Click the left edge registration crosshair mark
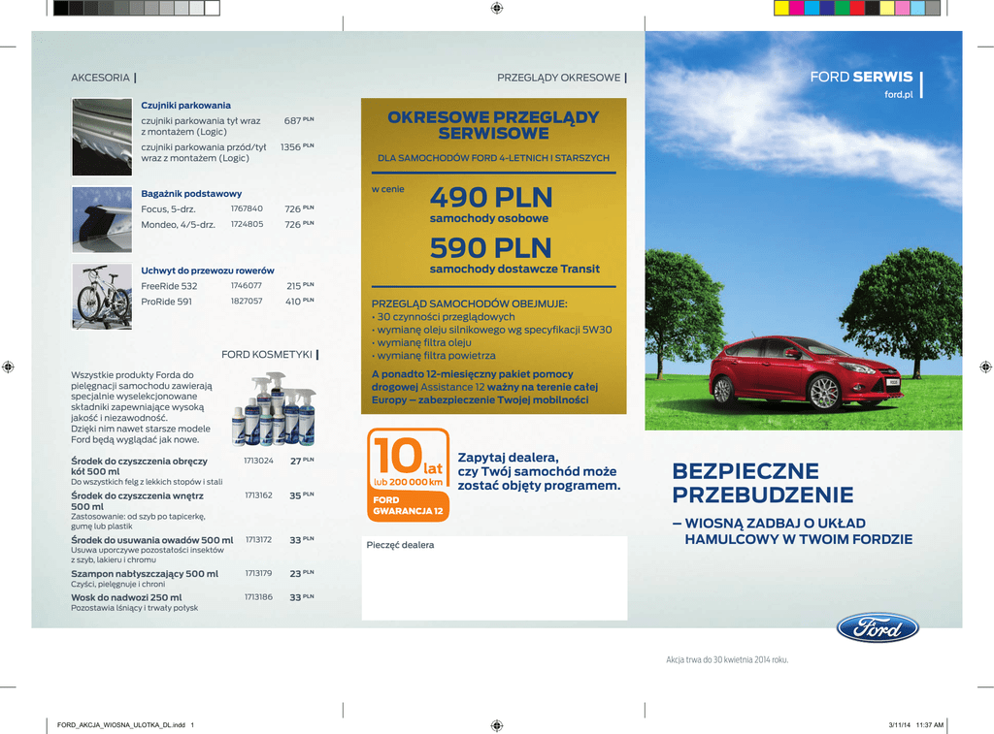 point(9,367)
